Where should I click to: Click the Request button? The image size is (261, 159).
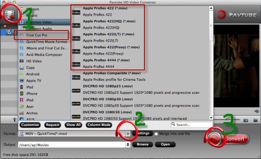53,125
